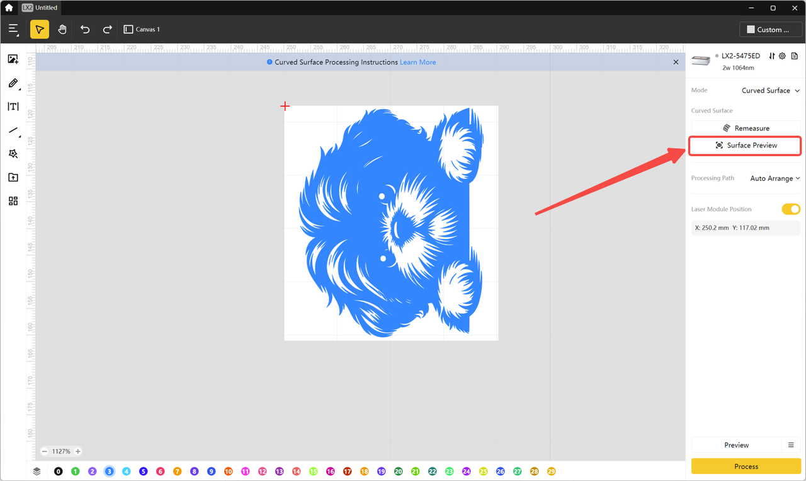Viewport: 806px width, 481px height.
Task: Pick layer color 6 red swatch
Action: [x=160, y=472]
